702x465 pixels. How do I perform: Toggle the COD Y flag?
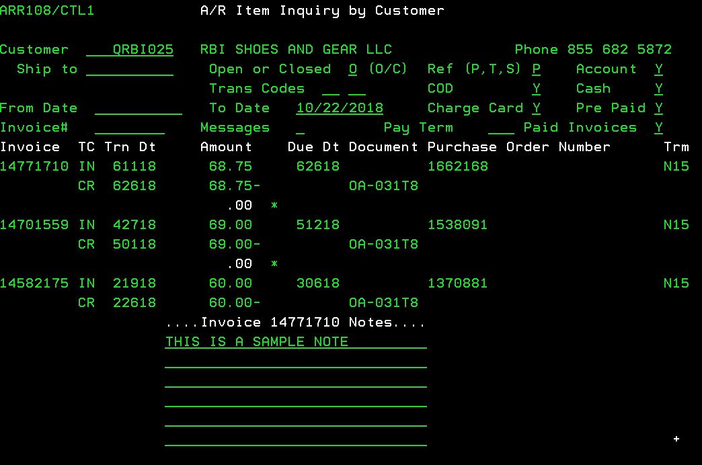[536, 89]
